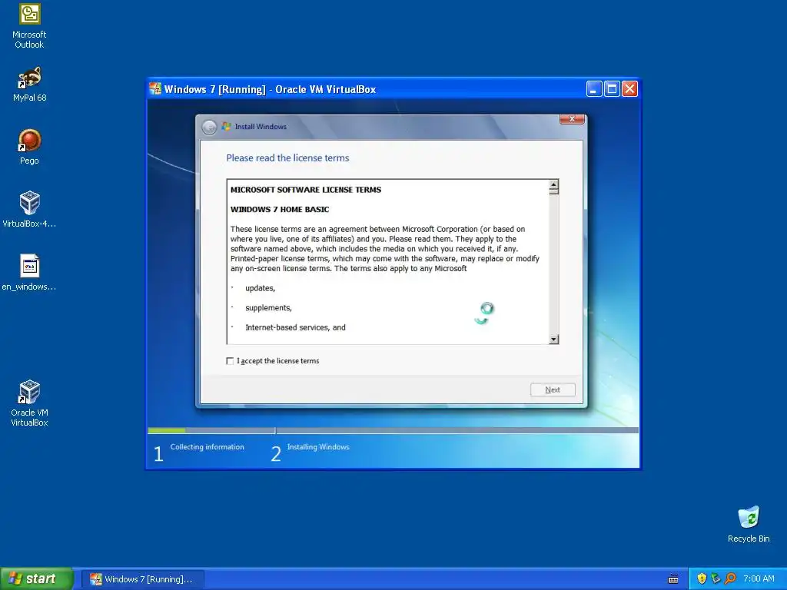The image size is (787, 590).
Task: Close the Oracle VM VirtualBox window
Action: (x=629, y=89)
